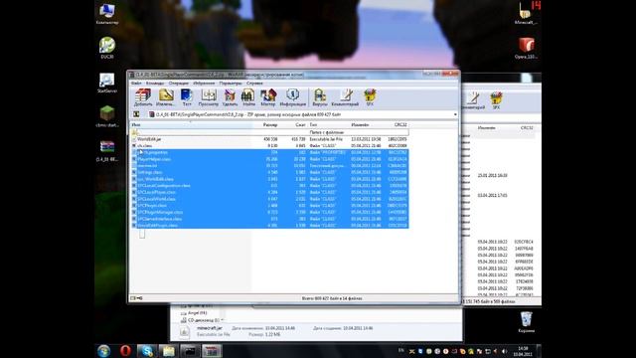Click the volume tray icon

tap(504, 351)
